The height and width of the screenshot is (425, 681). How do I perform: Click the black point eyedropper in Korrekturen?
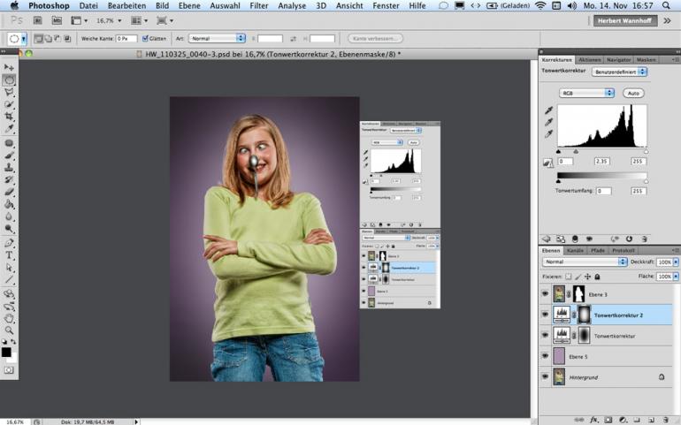(x=549, y=110)
